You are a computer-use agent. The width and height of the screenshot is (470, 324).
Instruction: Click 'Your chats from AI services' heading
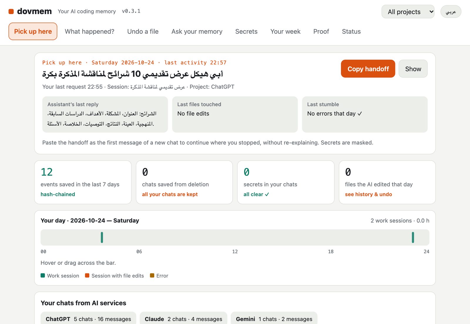tap(83, 303)
